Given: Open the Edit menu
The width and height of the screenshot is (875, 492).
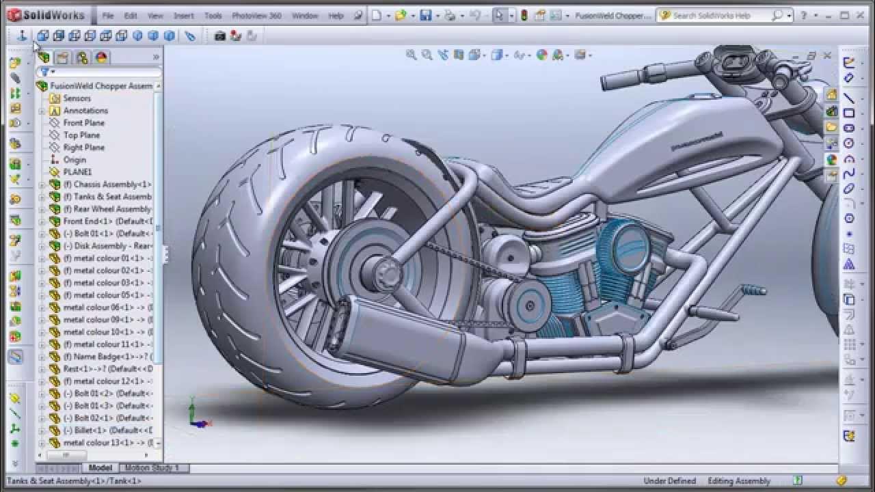Looking at the screenshot, I should [x=131, y=15].
